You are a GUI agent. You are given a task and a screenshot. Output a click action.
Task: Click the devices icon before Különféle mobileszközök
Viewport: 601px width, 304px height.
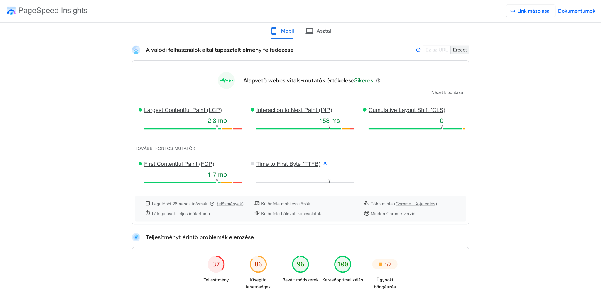[257, 203]
